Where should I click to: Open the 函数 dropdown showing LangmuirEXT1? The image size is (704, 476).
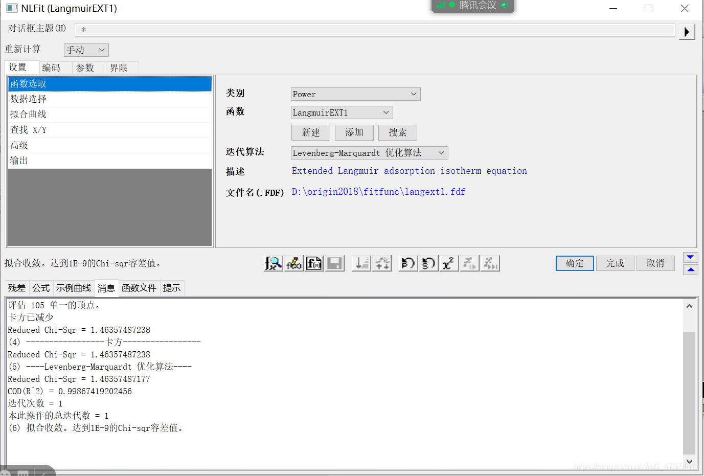342,112
